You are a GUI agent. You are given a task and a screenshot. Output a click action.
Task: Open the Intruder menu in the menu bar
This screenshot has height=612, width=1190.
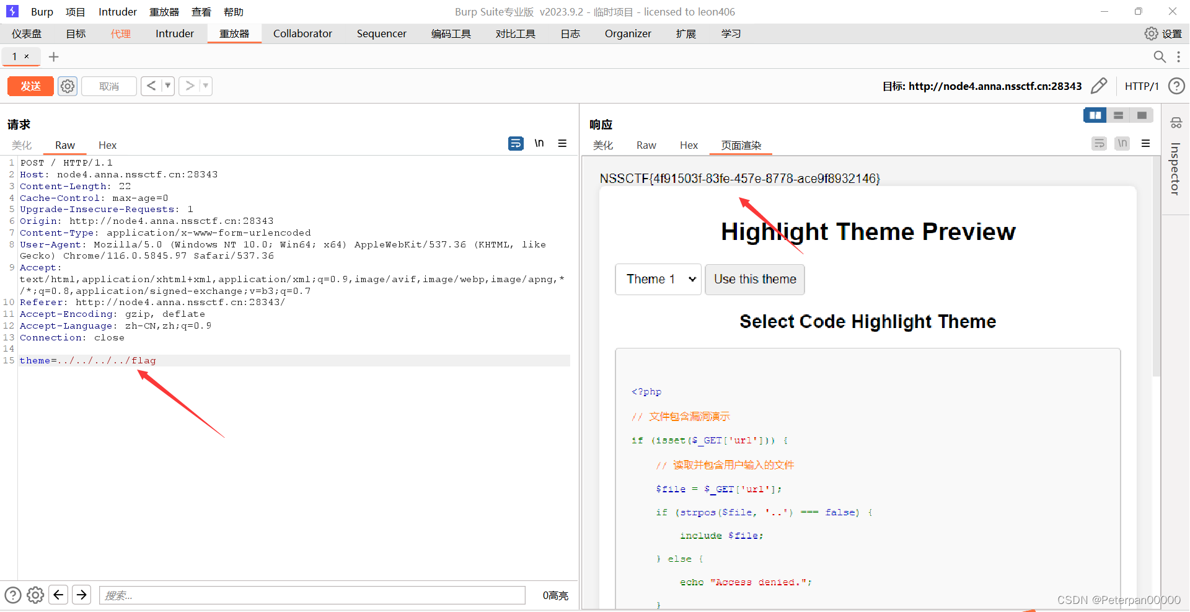[118, 12]
